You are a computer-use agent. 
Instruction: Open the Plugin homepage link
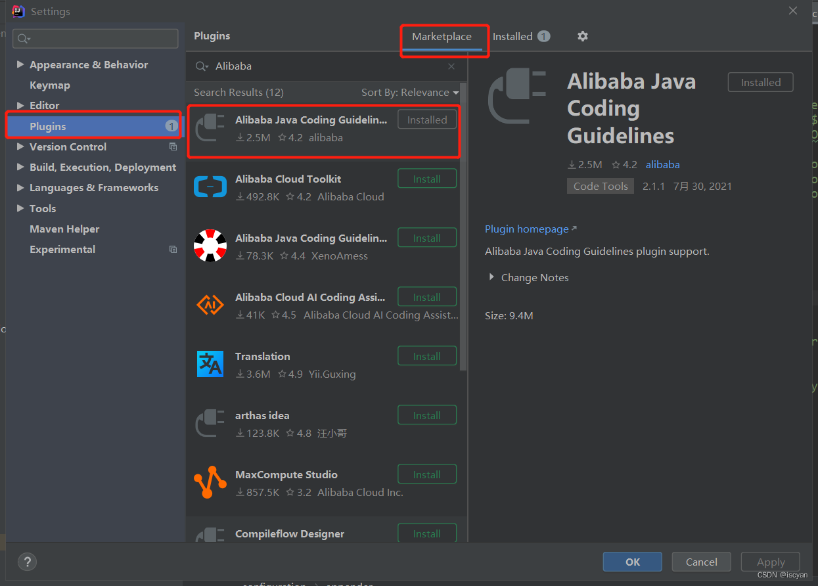pyautogui.click(x=531, y=229)
